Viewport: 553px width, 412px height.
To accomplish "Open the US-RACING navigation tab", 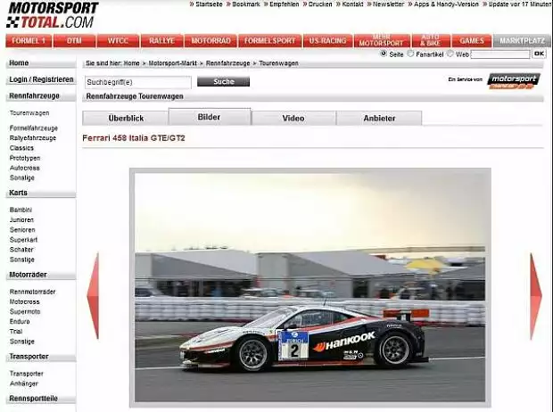I will (x=327, y=41).
